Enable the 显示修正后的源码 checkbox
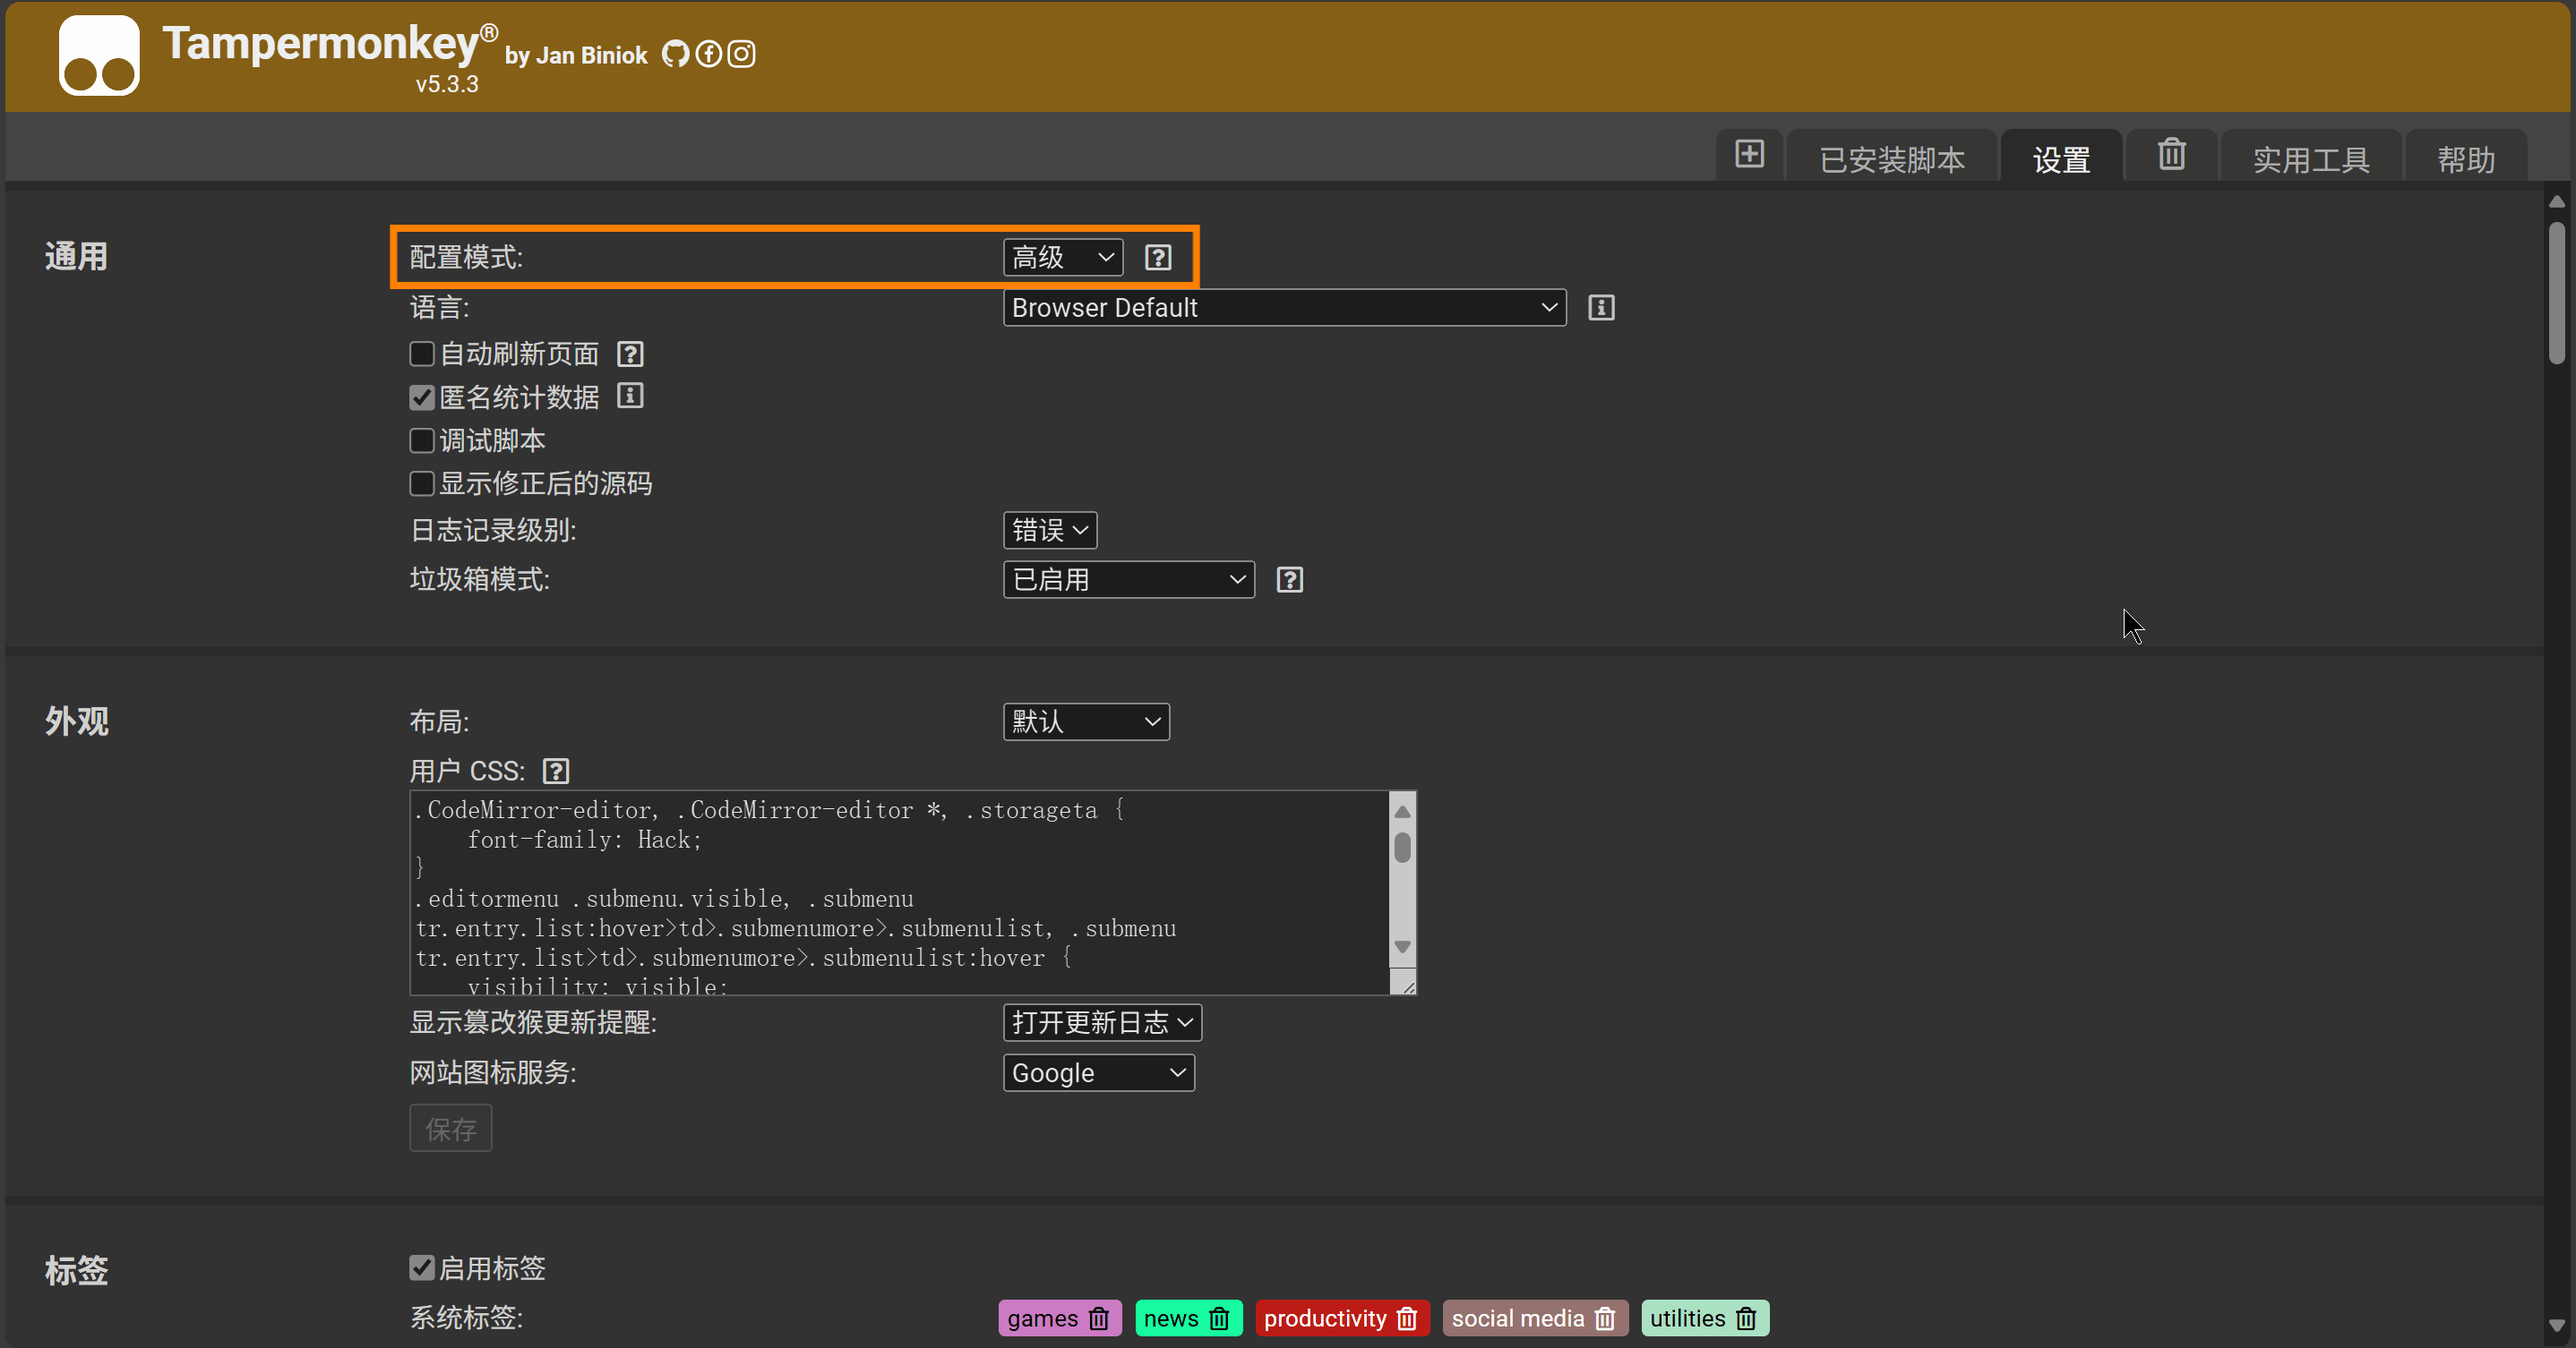Screen dimensions: 2576x1348 pyautogui.click(x=422, y=483)
